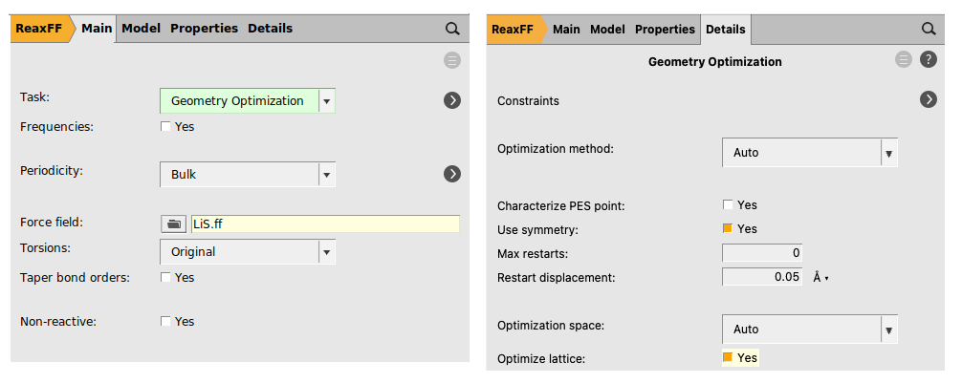This screenshot has height=383, width=962.
Task: Open Torsions dropdown set to Original
Action: (x=248, y=252)
